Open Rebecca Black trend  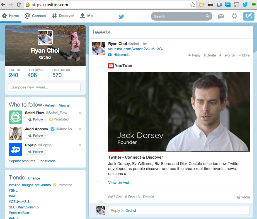[x=20, y=213]
